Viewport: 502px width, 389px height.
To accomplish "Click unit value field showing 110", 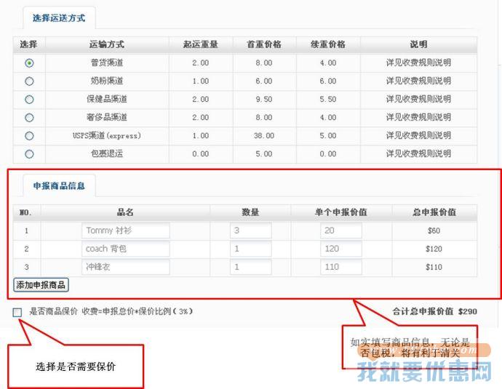I will [x=341, y=267].
